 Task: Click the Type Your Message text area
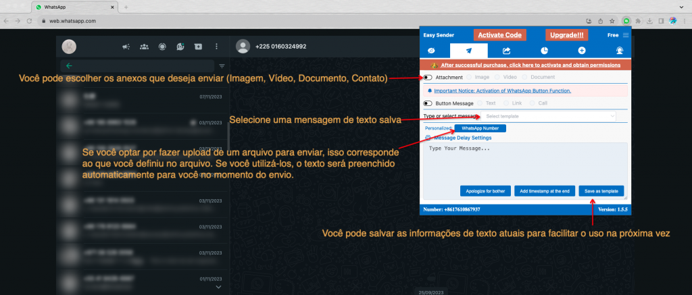525,163
